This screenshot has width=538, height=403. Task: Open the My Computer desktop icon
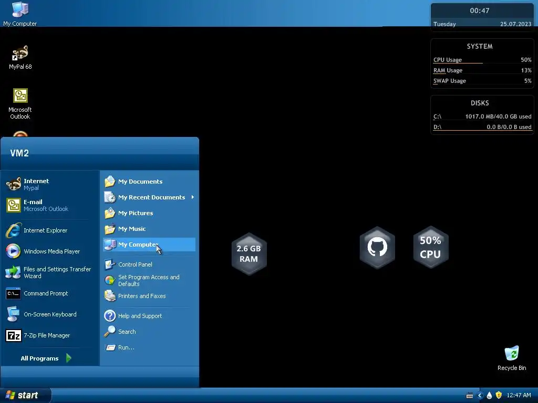point(20,14)
